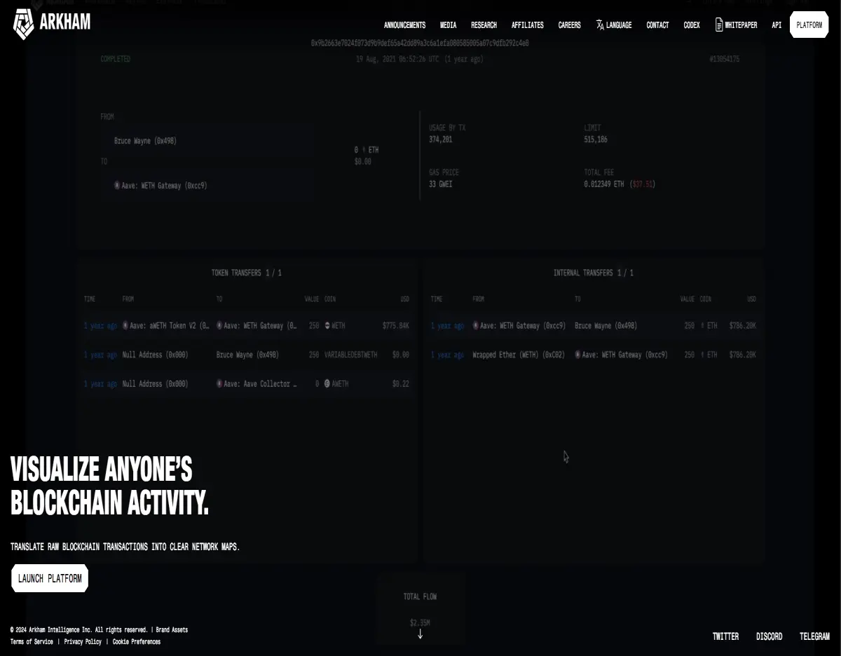
Task: Click the Internal Transfers 1 / 1 header
Action: tap(593, 273)
